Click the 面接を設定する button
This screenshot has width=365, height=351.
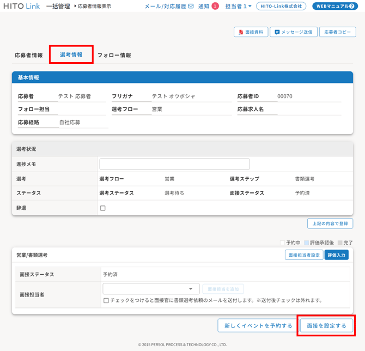point(326,325)
